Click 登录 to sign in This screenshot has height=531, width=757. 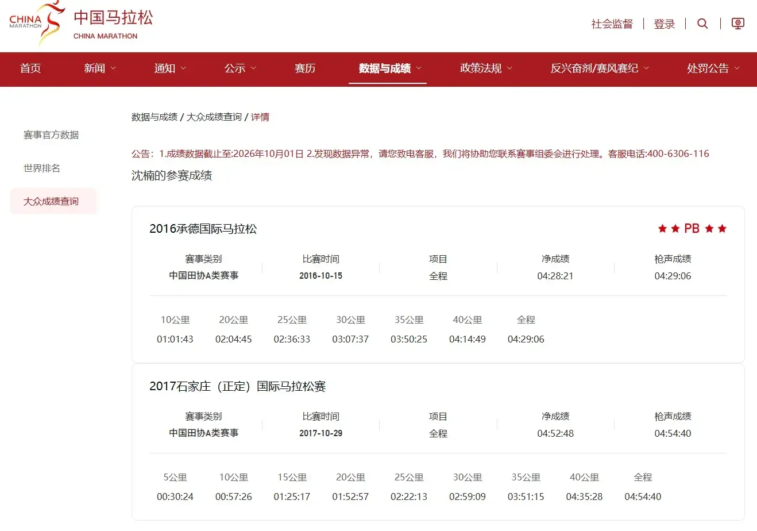click(x=665, y=24)
